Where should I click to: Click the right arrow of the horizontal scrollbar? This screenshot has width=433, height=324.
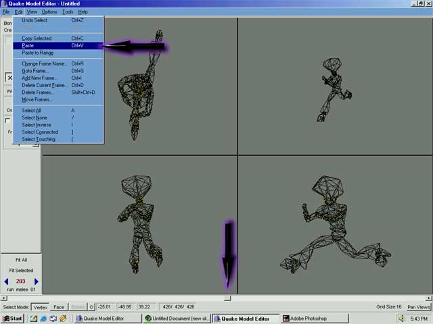pyautogui.click(x=429, y=298)
